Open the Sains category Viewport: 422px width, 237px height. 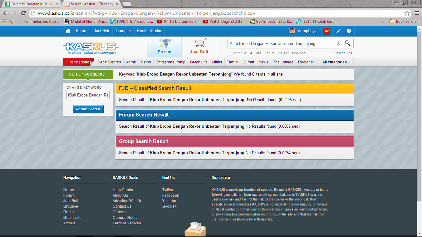click(x=146, y=62)
